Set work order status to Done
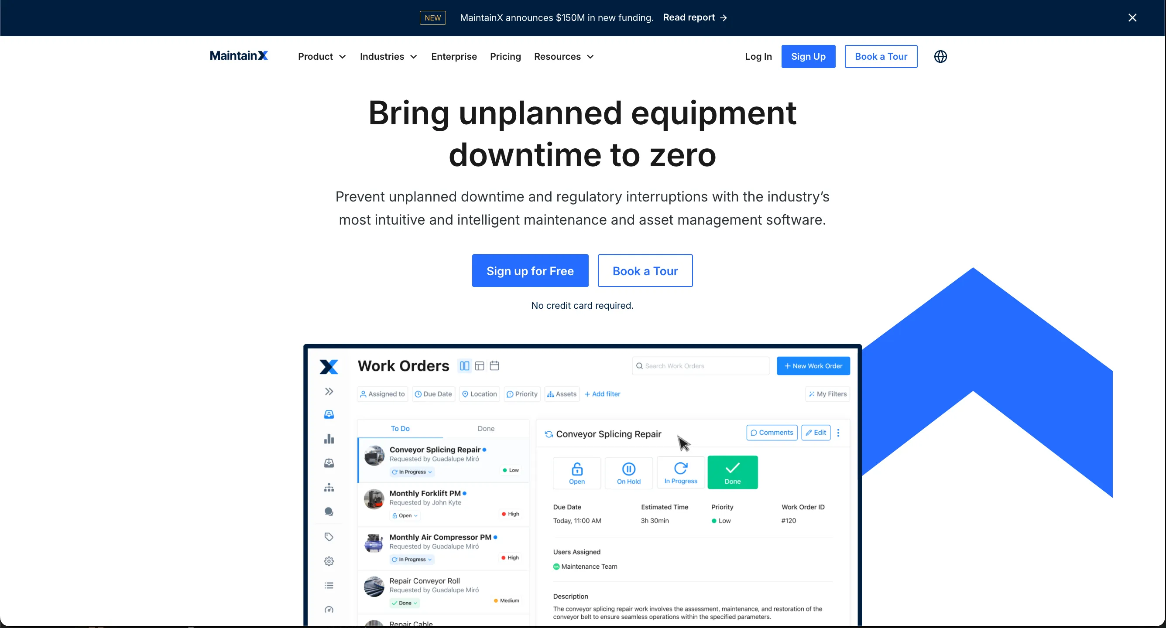This screenshot has height=628, width=1166. (x=732, y=472)
